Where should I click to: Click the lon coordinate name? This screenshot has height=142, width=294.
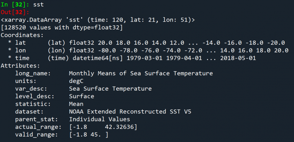[x=21, y=51]
